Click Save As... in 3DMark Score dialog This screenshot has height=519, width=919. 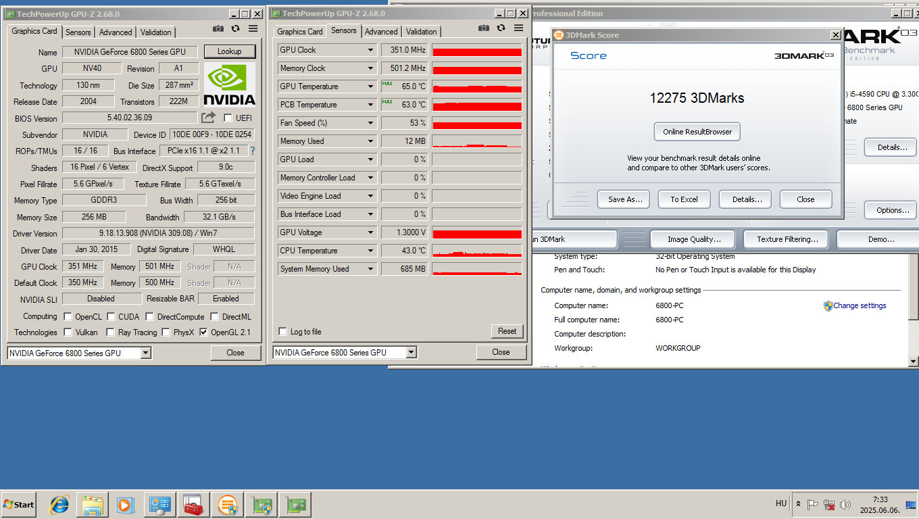pyautogui.click(x=624, y=199)
